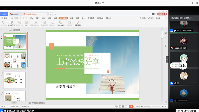
Task: Add a new slide with plus button
Action: pos(14,102)
